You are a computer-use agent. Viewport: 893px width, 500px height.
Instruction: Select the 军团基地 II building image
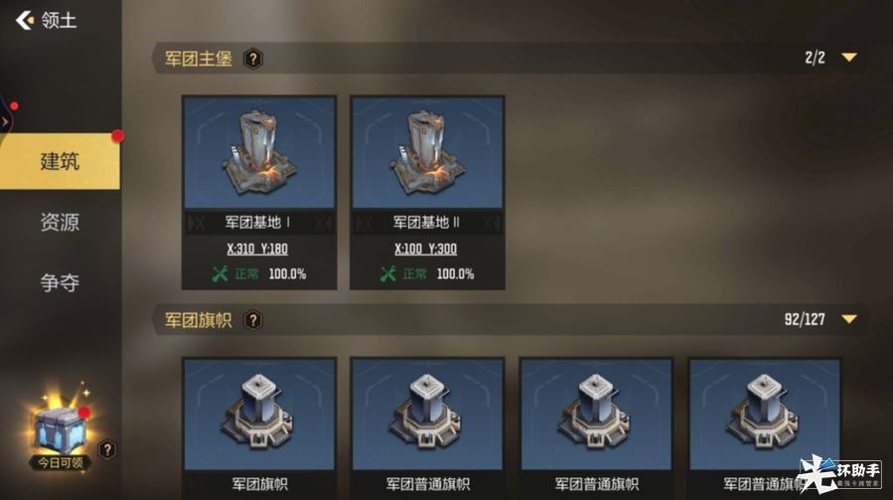[427, 152]
